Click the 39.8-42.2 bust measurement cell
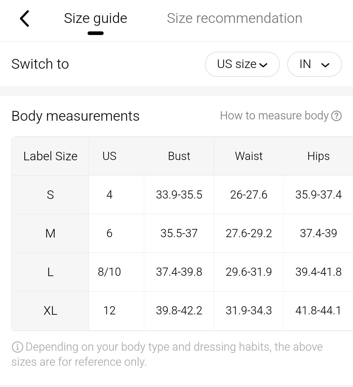The height and width of the screenshot is (387, 353). click(179, 310)
